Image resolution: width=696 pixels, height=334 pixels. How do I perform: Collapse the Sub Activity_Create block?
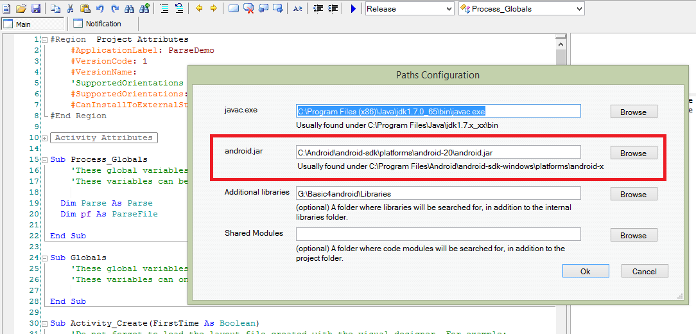coord(44,323)
